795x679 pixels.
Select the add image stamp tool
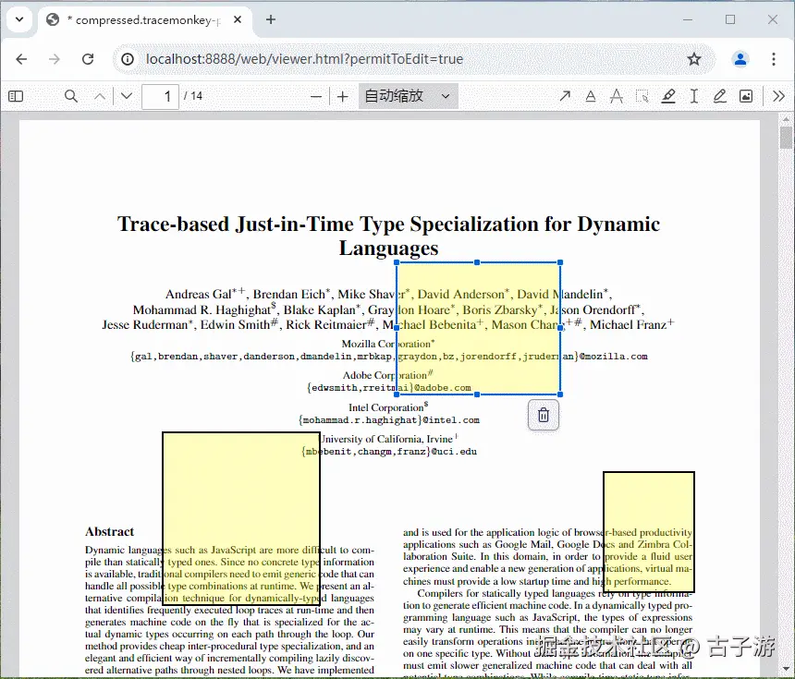746,96
